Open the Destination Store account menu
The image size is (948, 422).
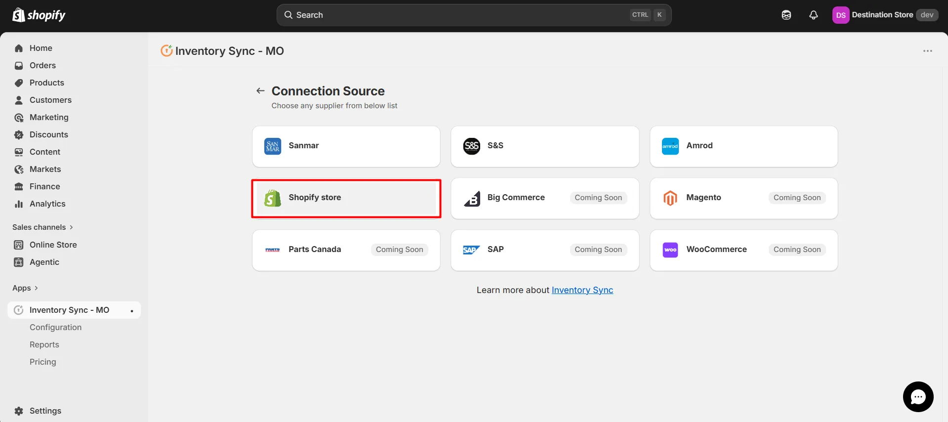tap(885, 15)
